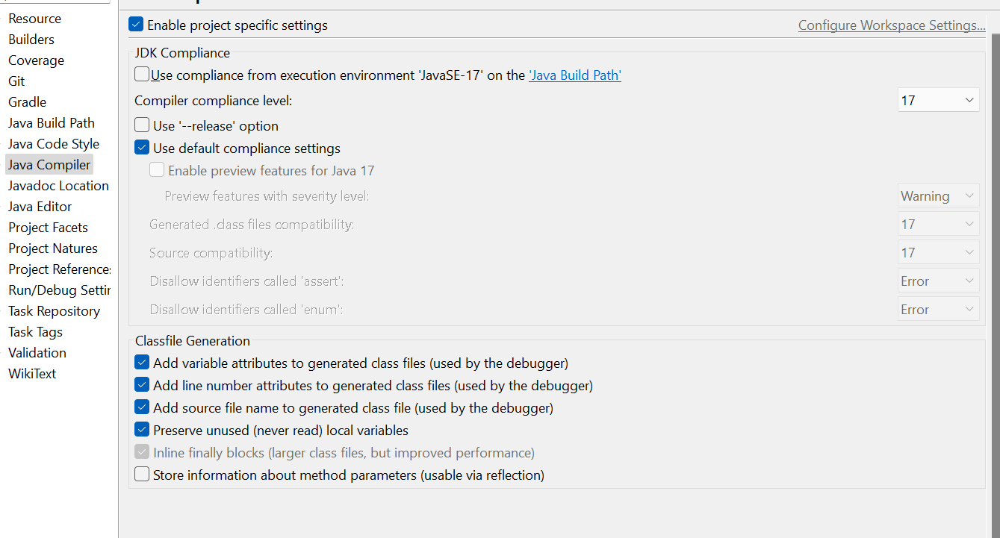This screenshot has height=538, width=1000.
Task: Enable the '--release' option checkbox
Action: pos(142,125)
